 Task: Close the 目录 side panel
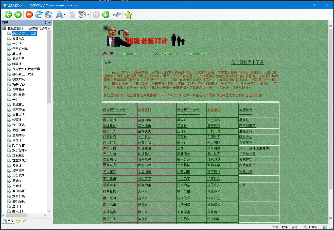[x=49, y=22]
